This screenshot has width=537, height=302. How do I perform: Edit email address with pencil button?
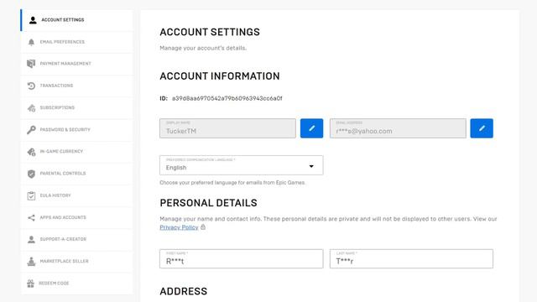[482, 128]
